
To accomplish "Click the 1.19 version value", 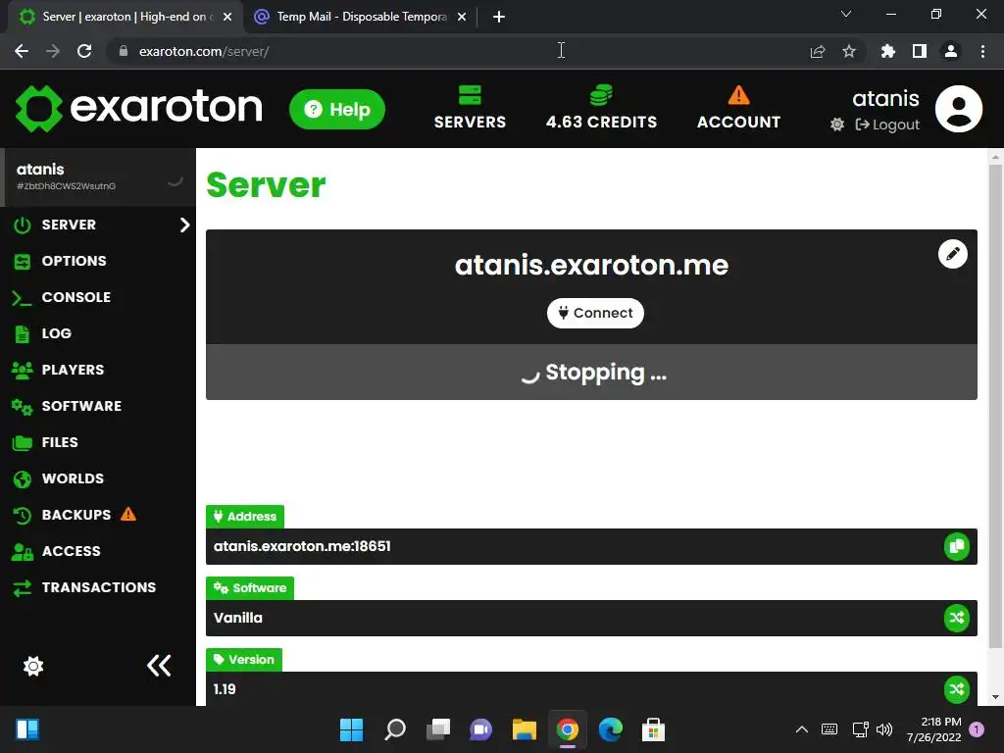I will click(x=225, y=689).
